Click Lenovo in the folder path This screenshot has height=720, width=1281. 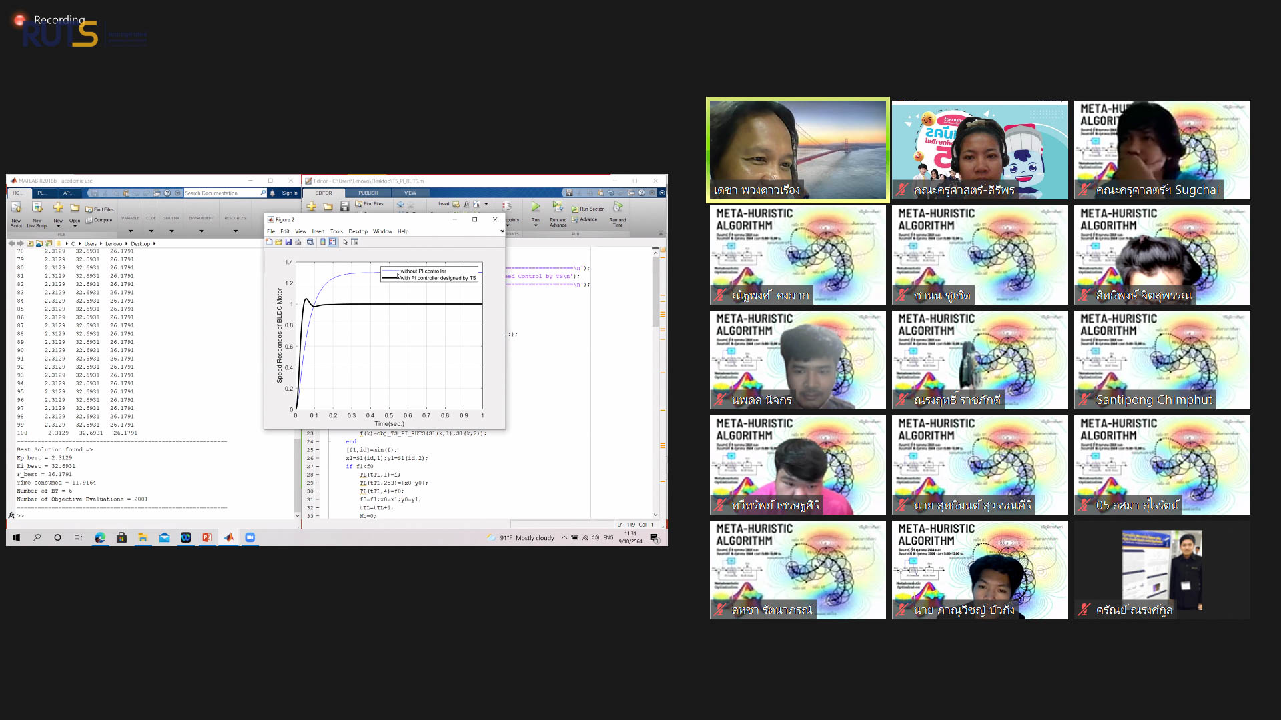(x=113, y=244)
